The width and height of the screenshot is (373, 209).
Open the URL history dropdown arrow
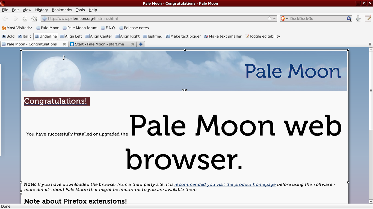coord(274,19)
